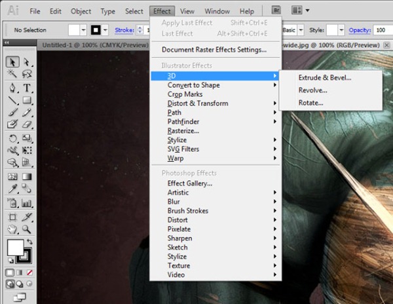Select the Blob Brush tool
The image size is (393, 304).
tap(12, 124)
